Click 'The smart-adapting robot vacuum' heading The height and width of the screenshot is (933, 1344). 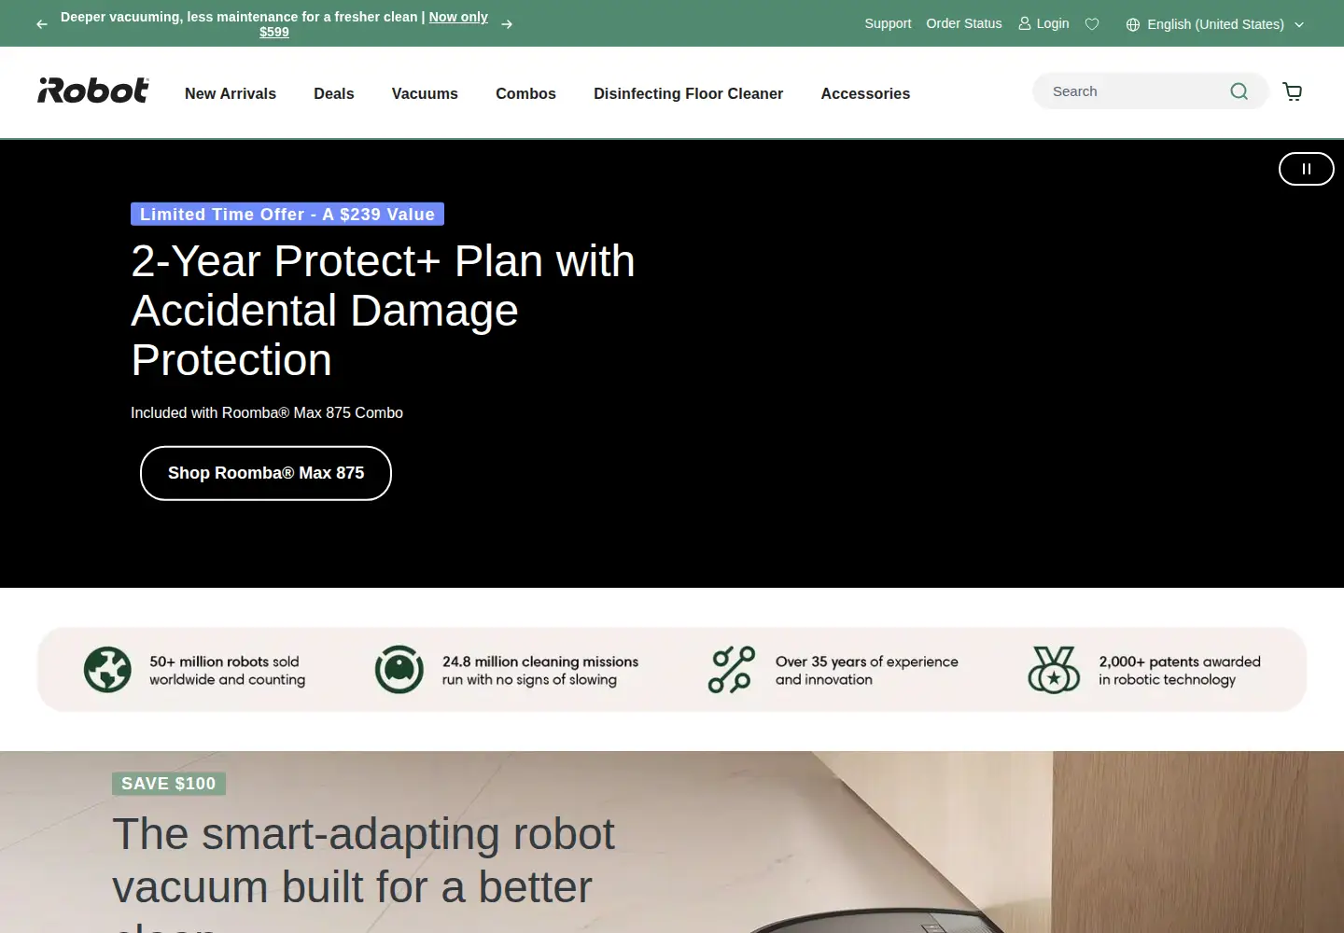coord(364,872)
